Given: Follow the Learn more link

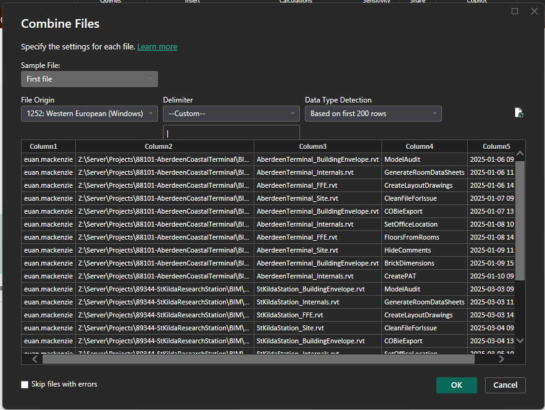Looking at the screenshot, I should pos(157,46).
